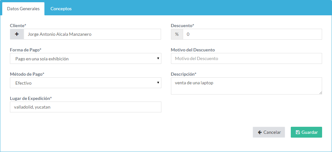Click the Descripción textarea resize handle
The width and height of the screenshot is (332, 152).
(x=320, y=93)
